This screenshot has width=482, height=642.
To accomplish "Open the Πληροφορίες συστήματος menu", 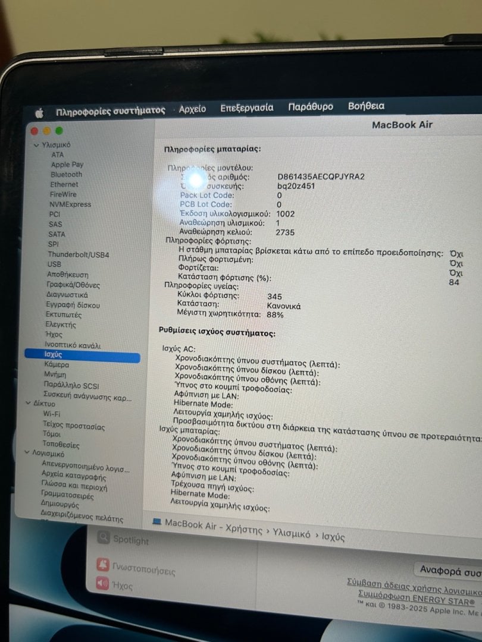I will [110, 111].
